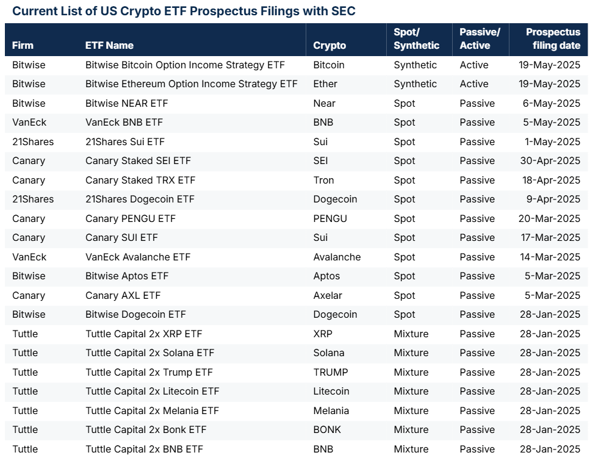Viewport: 590px width, 458px height.
Task: Click the Melania crypto cell
Action: click(331, 410)
